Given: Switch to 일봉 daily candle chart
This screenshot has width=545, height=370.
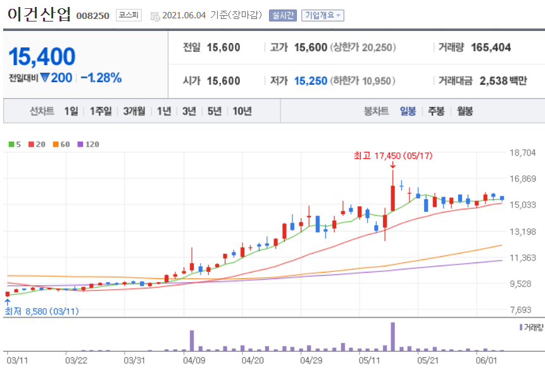Looking at the screenshot, I should pos(408,111).
